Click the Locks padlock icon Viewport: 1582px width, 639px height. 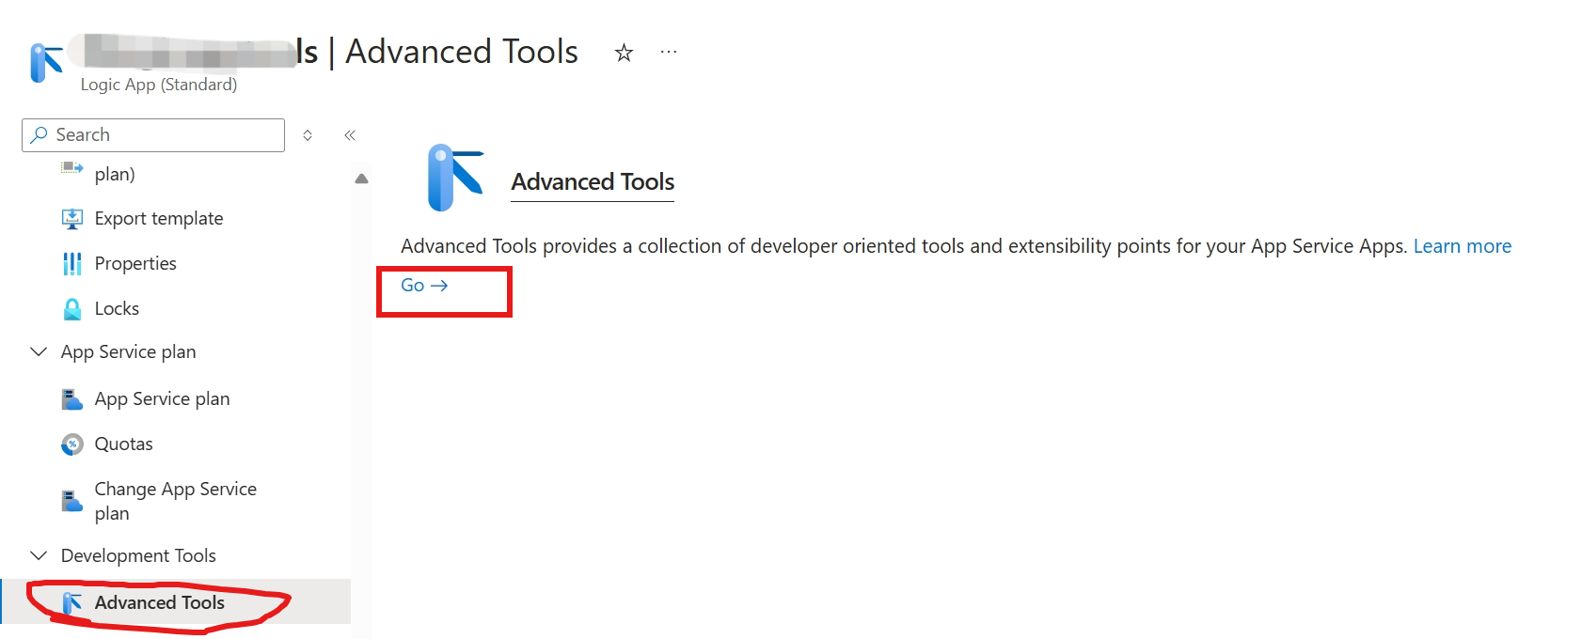coord(71,308)
